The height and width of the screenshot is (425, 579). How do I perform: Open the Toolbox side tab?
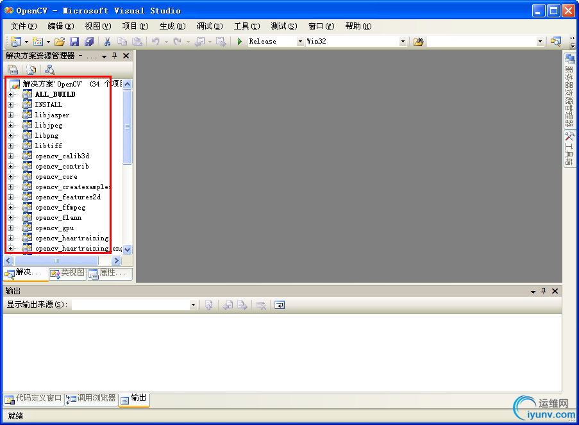(569, 149)
